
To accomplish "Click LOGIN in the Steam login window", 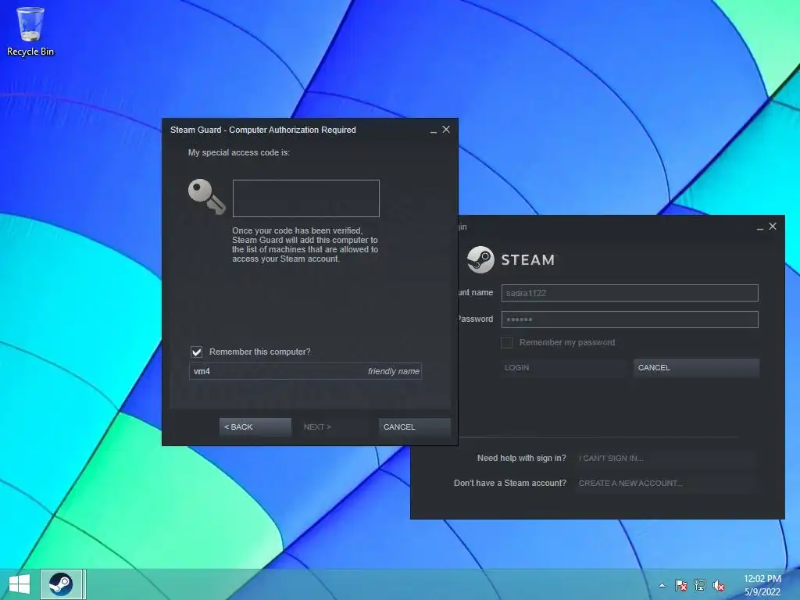I will 564,367.
